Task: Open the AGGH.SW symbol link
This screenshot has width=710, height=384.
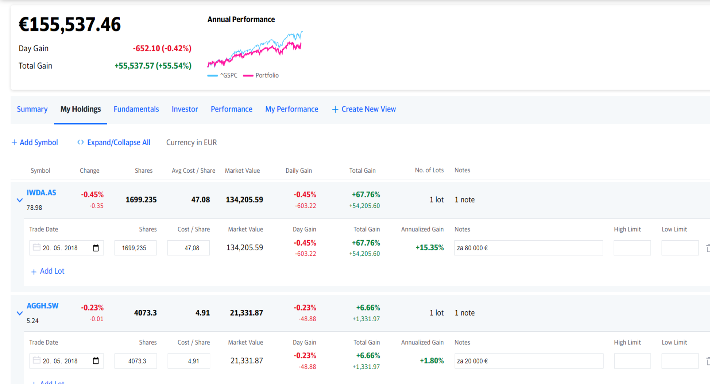Action: coord(43,306)
